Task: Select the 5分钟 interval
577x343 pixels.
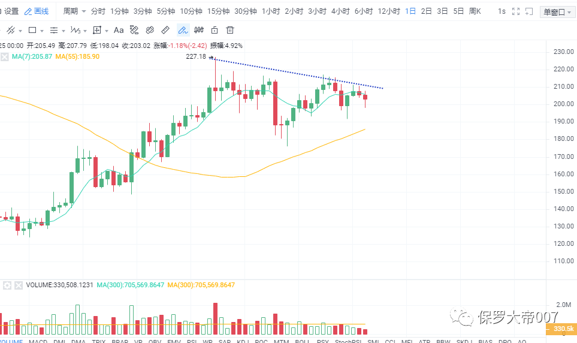Action: point(166,11)
